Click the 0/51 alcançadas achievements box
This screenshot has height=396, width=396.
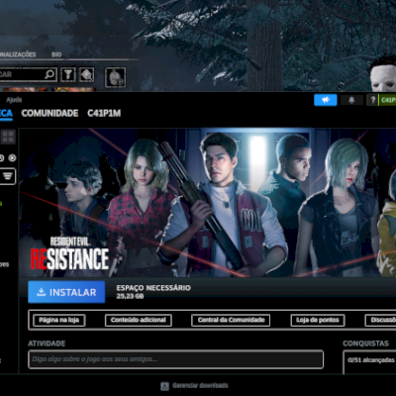coord(369,362)
